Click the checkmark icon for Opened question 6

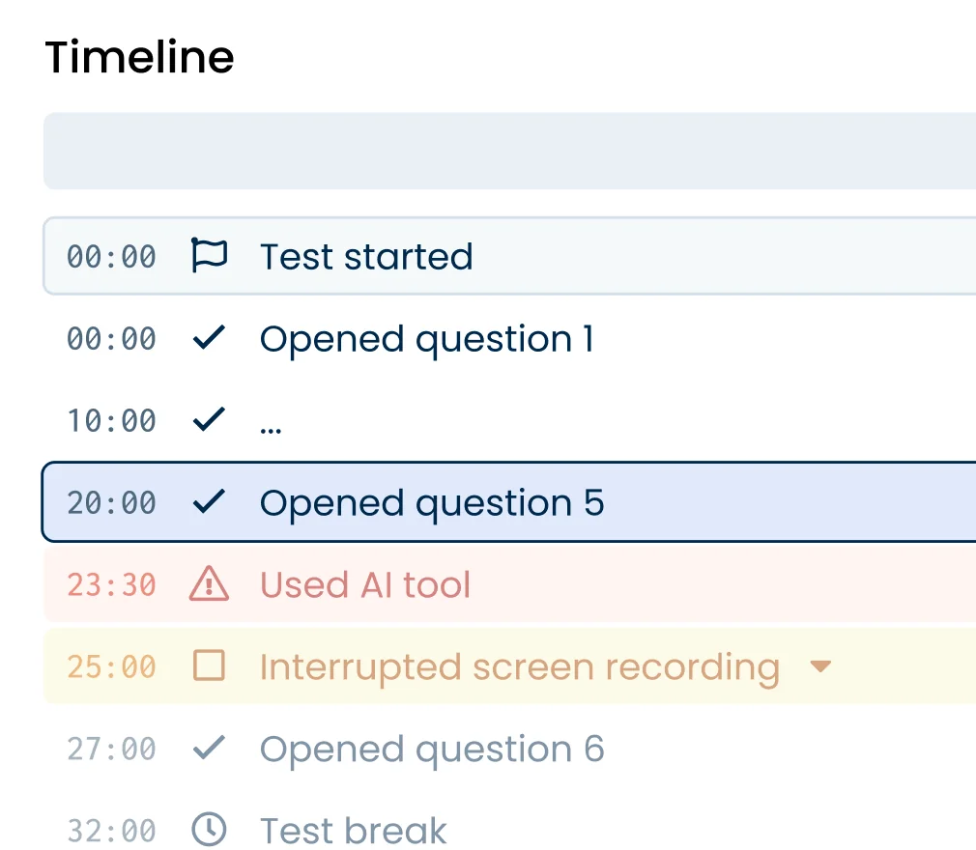[209, 749]
